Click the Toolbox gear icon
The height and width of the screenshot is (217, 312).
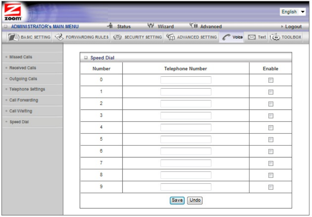(x=275, y=37)
